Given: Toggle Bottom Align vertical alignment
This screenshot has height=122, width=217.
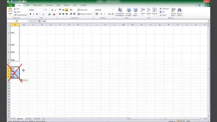Looking at the screenshot, I should pos(66,10).
